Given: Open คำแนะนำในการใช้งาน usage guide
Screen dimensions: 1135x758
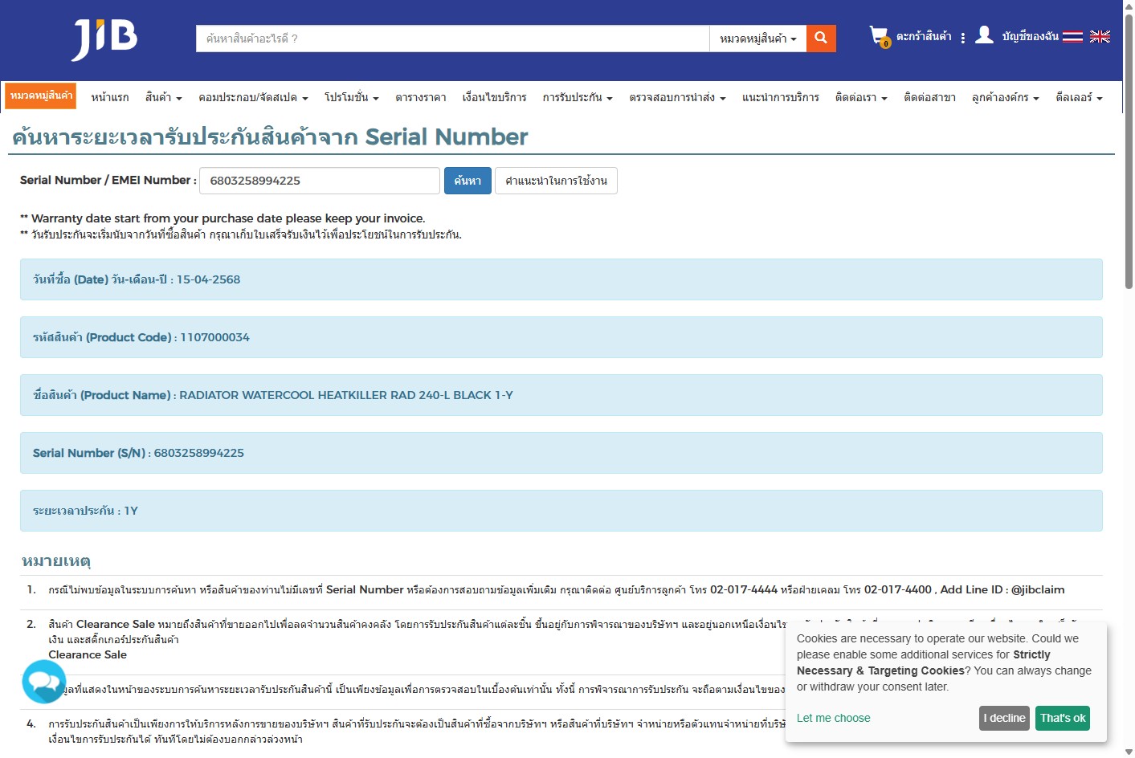Looking at the screenshot, I should (556, 181).
